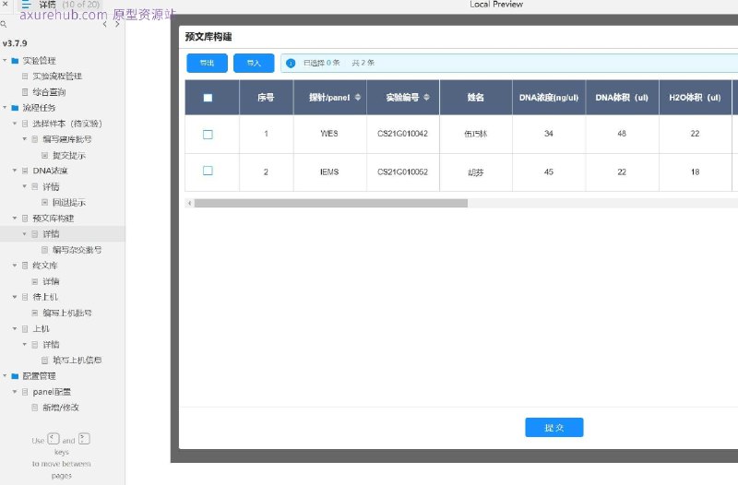Collapse the 预文库构建 tree arrow
The height and width of the screenshot is (485, 738).
click(x=15, y=219)
